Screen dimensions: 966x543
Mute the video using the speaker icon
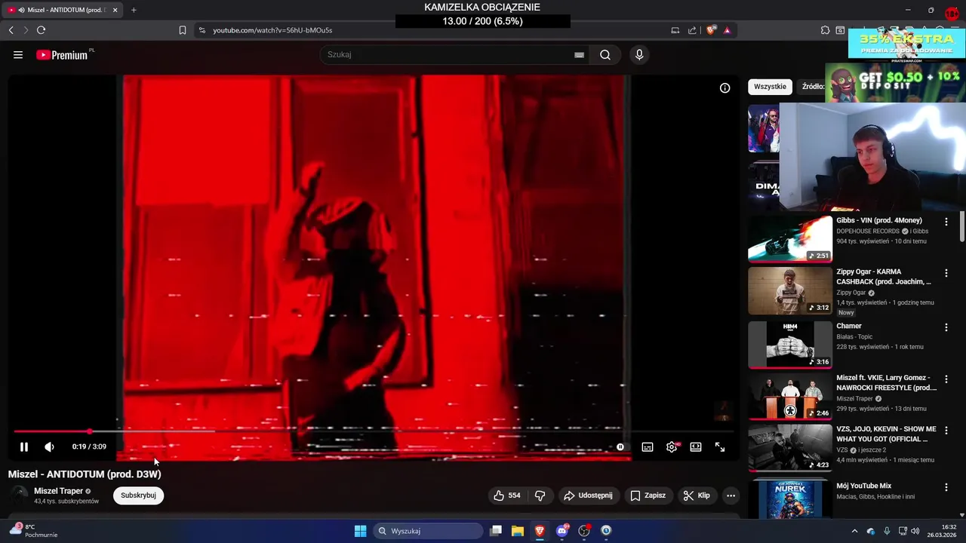point(49,447)
